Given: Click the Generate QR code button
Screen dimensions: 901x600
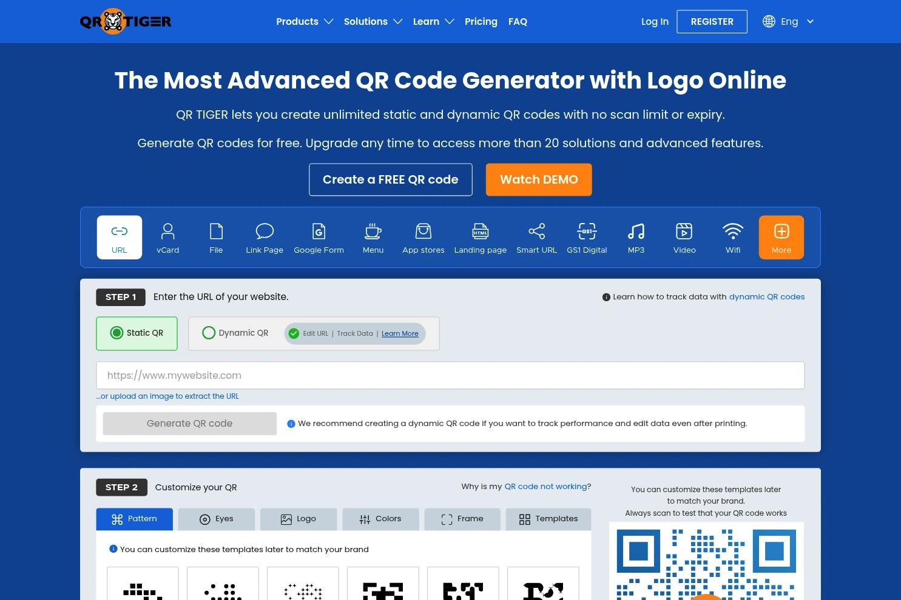Looking at the screenshot, I should (x=190, y=424).
